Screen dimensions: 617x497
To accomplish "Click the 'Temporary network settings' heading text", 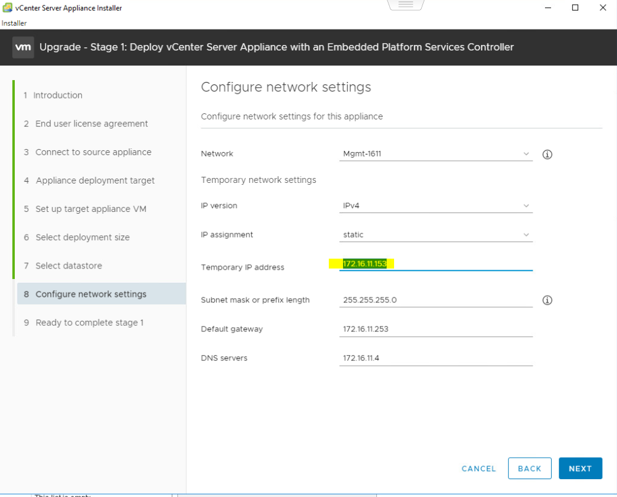I will tap(259, 180).
